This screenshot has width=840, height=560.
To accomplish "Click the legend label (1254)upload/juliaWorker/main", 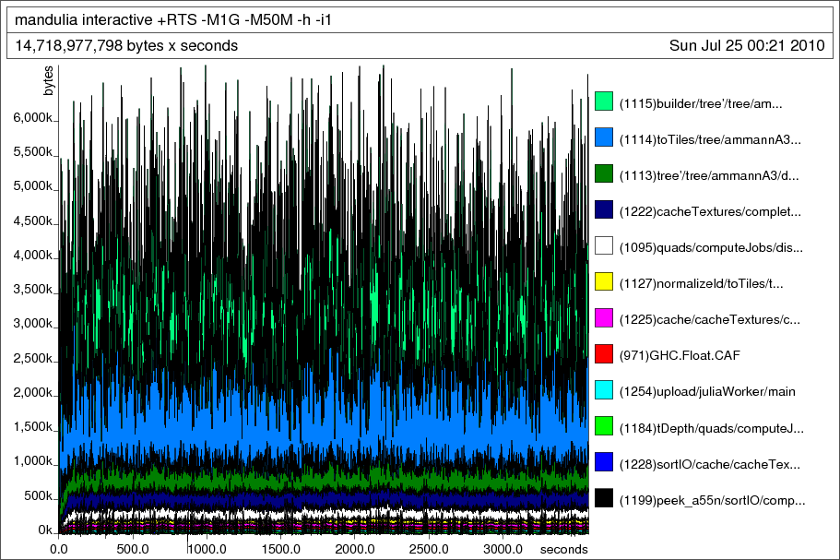I will [707, 392].
